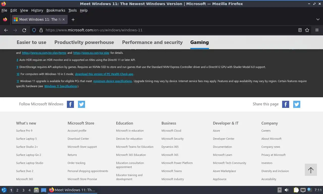The width and height of the screenshot is (323, 194).
Task: Open Dynamics 365 footer link
Action: point(170,147)
